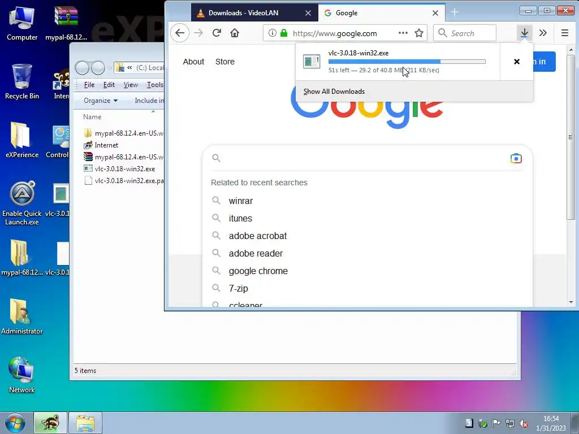
Task: Open View menu in Explorer window
Action: (x=131, y=85)
